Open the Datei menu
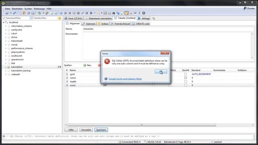258x145 pixels. point(7,9)
